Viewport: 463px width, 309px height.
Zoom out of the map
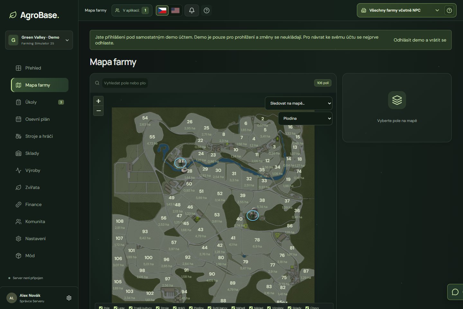pos(98,111)
